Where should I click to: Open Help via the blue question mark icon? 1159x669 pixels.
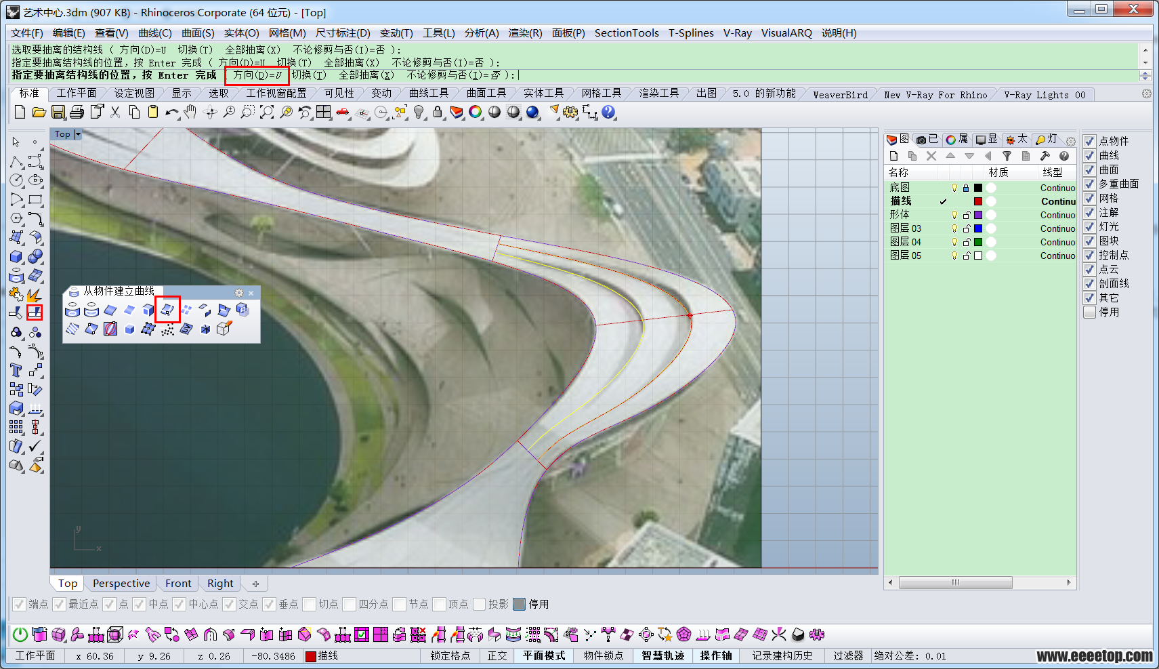pyautogui.click(x=608, y=113)
